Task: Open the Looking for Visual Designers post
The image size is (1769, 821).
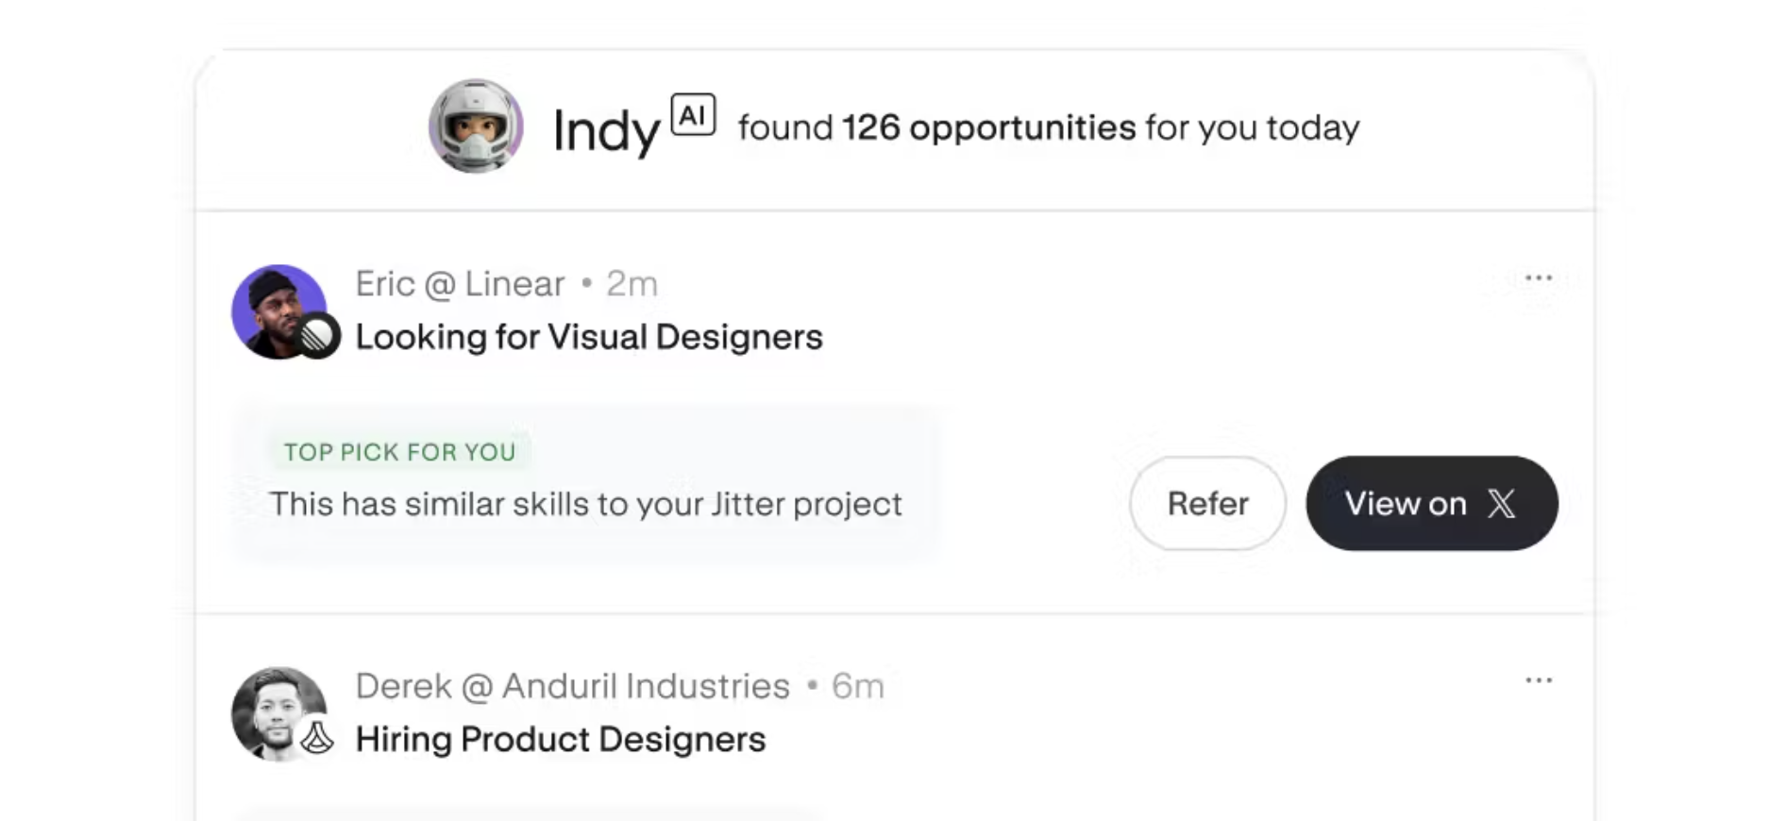Action: tap(589, 337)
